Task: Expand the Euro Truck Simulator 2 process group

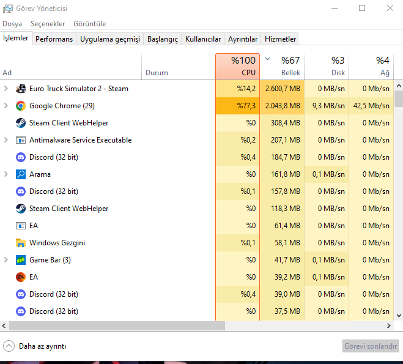Action: point(6,89)
